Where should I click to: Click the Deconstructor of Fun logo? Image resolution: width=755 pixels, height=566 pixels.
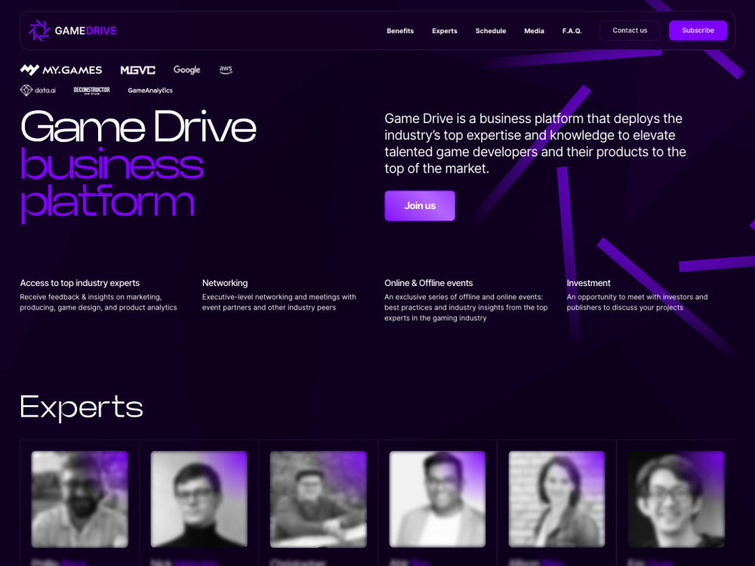pos(91,91)
